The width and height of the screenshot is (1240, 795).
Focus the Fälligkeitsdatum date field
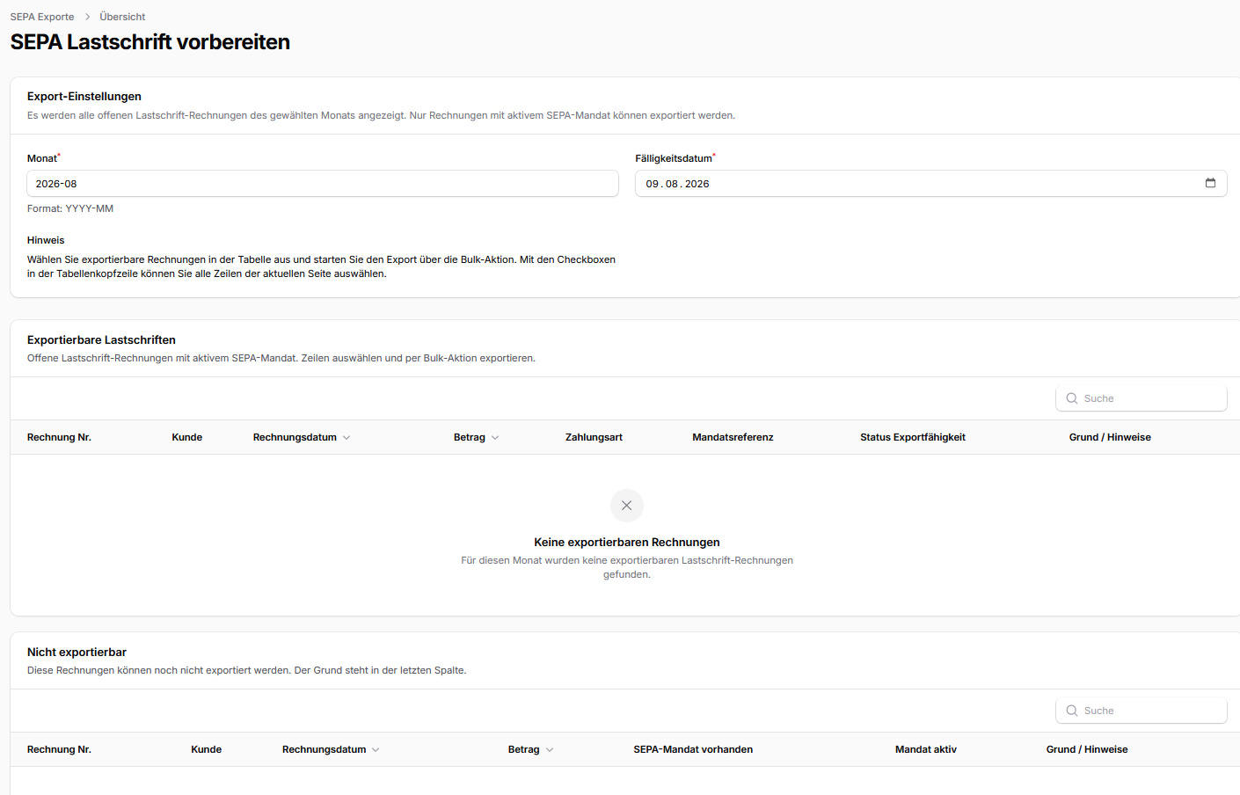pyautogui.click(x=931, y=184)
